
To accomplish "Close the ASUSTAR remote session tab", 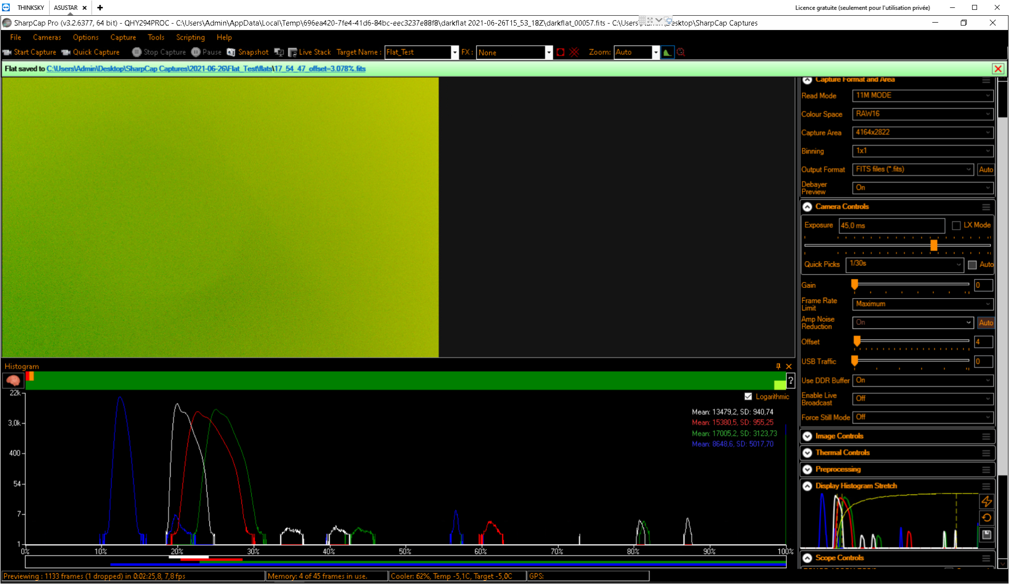I will point(85,7).
